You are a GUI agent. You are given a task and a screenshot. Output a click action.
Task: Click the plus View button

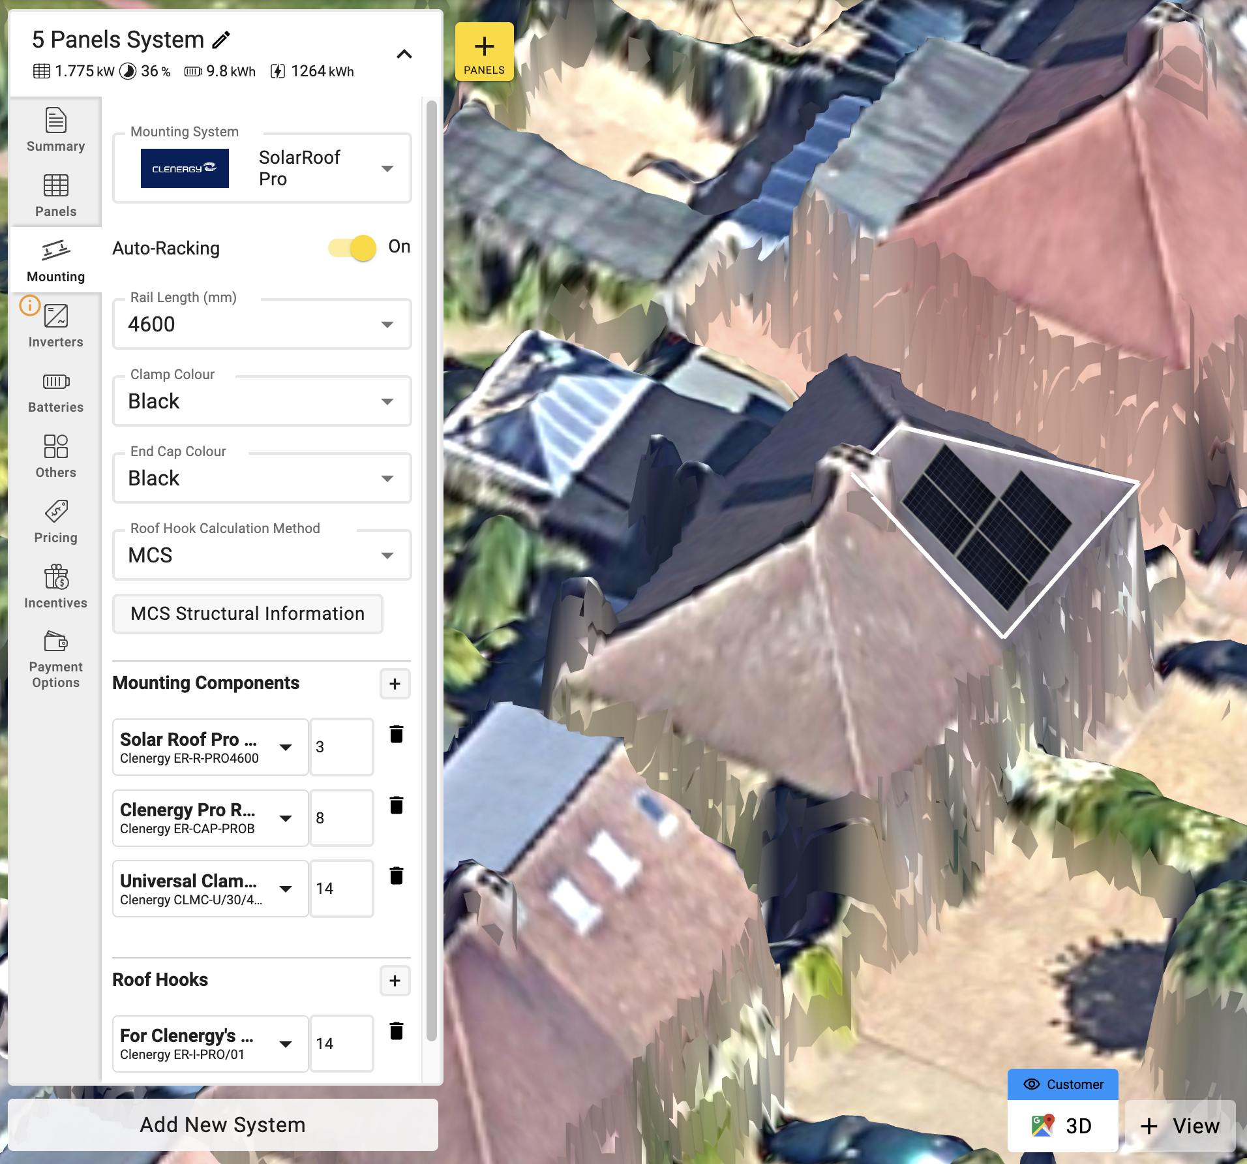point(1180,1126)
